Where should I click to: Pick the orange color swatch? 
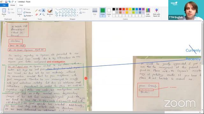pos(127,9)
